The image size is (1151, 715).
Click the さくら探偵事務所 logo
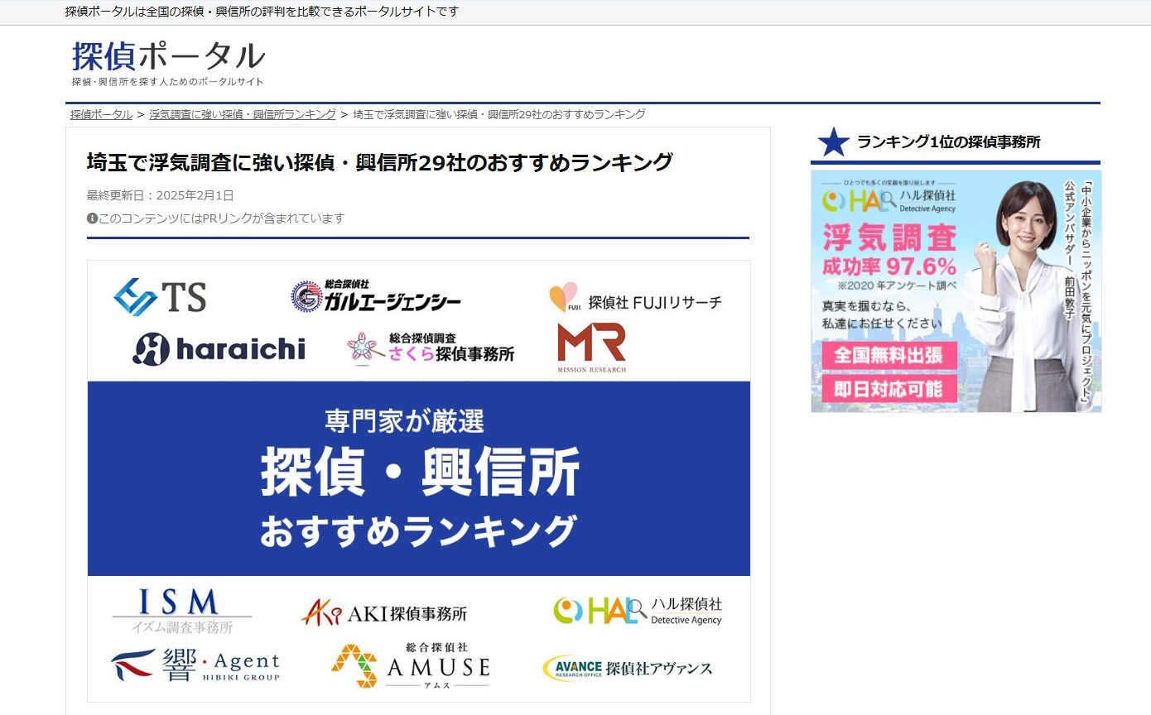pos(431,348)
